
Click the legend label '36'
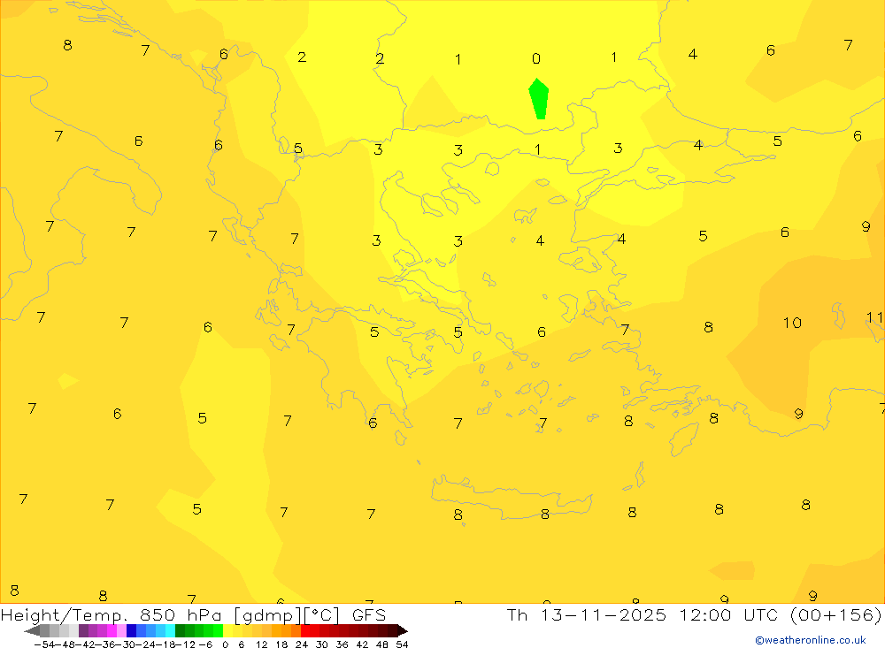point(342,644)
